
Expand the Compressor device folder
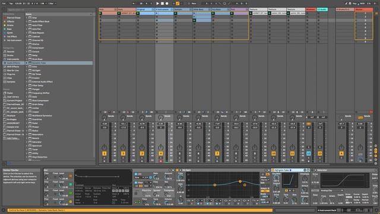tap(27, 48)
